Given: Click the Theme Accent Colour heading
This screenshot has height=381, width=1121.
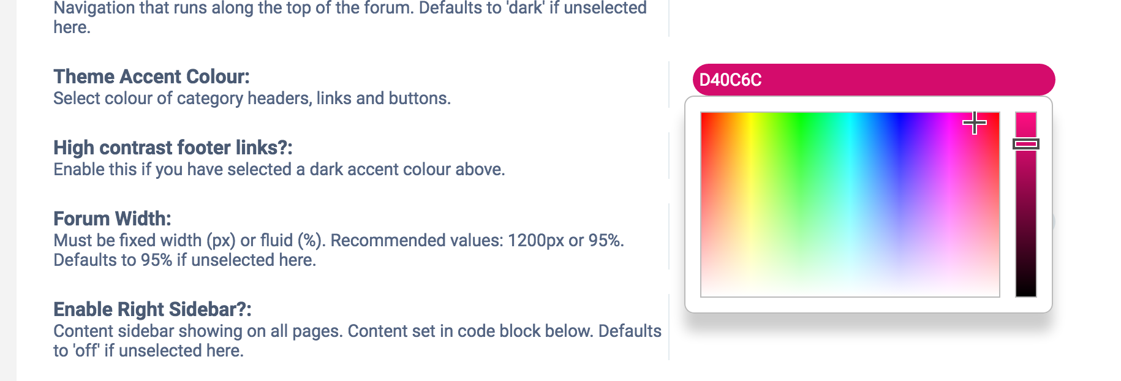Looking at the screenshot, I should [151, 77].
